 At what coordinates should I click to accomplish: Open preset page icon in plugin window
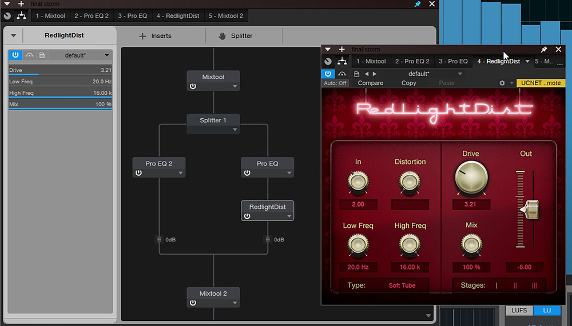click(x=357, y=74)
